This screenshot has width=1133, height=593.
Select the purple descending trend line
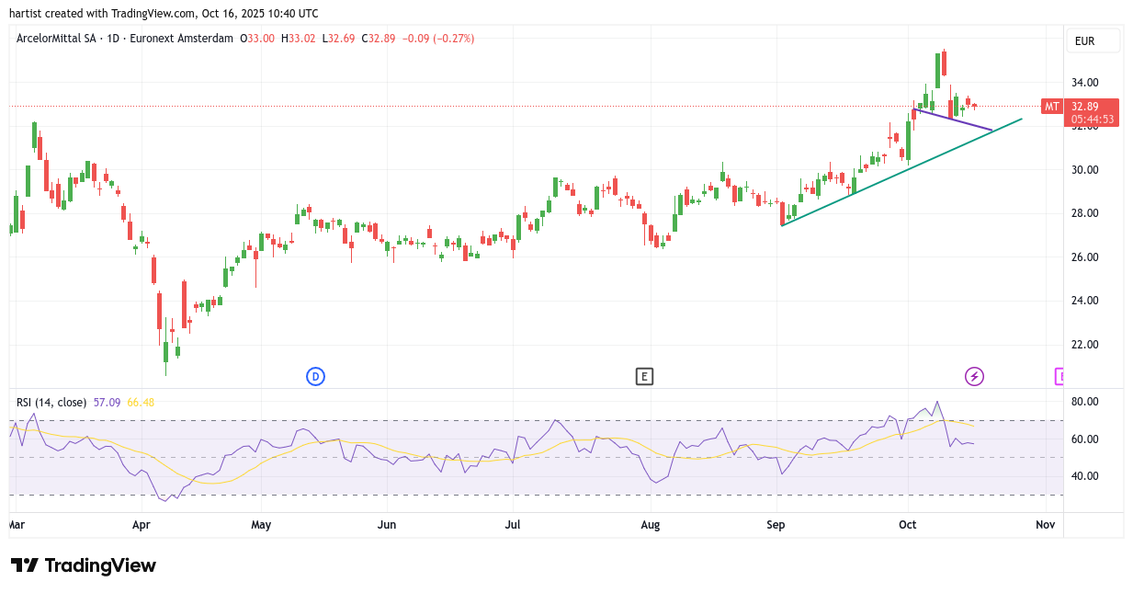956,120
